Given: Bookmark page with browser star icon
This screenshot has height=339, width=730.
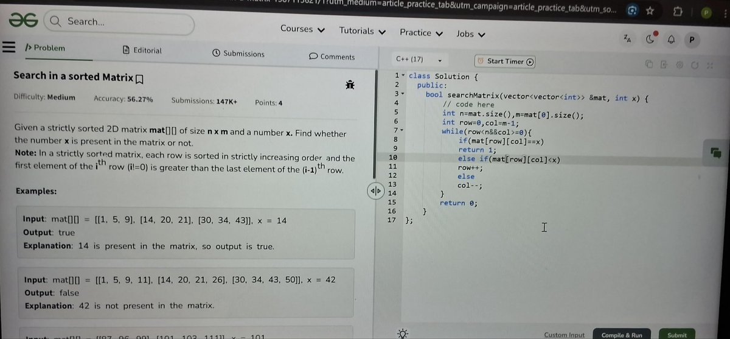Looking at the screenshot, I should pos(650,10).
